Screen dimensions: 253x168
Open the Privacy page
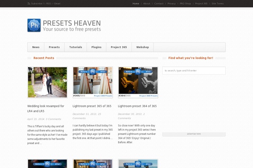tap(172, 3)
